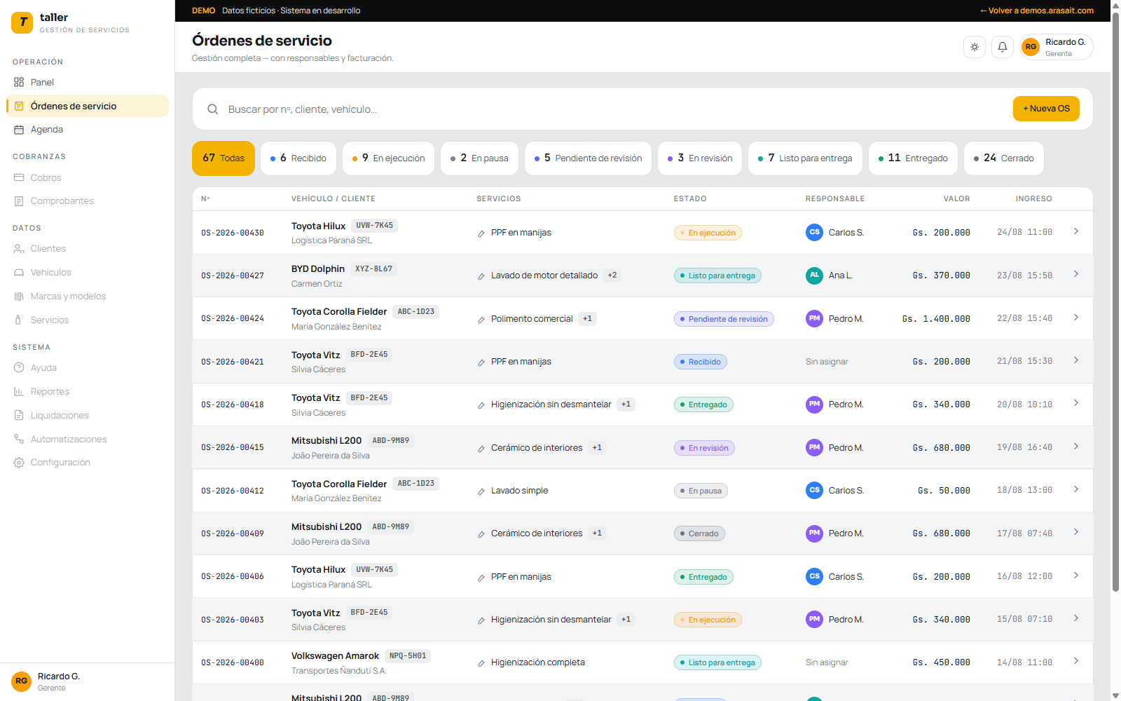Expand order OS-2026-00430 row chevron
Image resolution: width=1121 pixels, height=701 pixels.
pos(1076,231)
